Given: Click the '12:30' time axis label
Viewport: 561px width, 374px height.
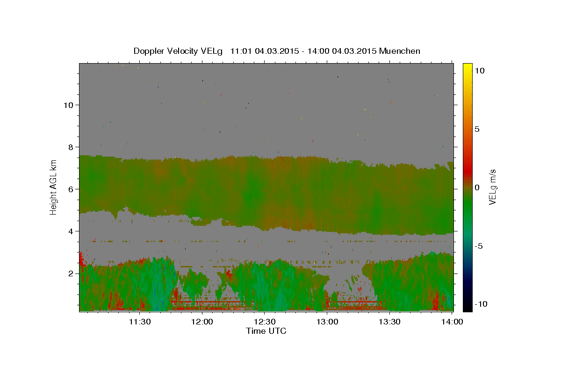Looking at the screenshot, I should click(265, 322).
